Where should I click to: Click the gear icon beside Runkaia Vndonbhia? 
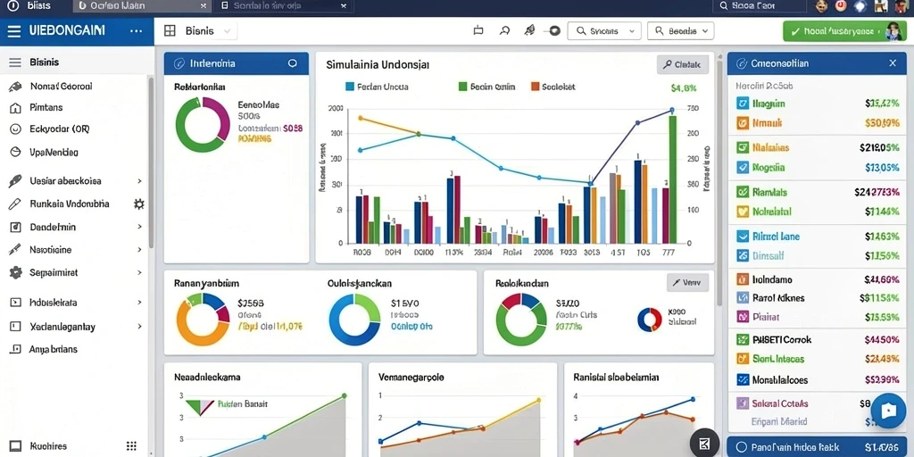coord(138,204)
